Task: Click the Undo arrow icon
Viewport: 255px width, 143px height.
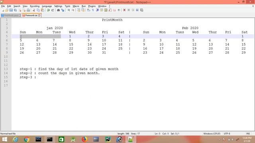Action: (48, 10)
